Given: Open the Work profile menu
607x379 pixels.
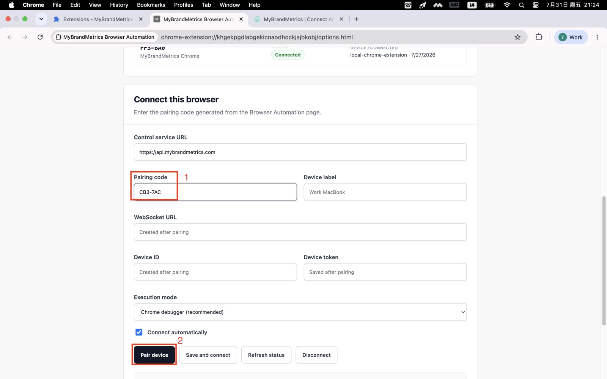Looking at the screenshot, I should (x=571, y=37).
